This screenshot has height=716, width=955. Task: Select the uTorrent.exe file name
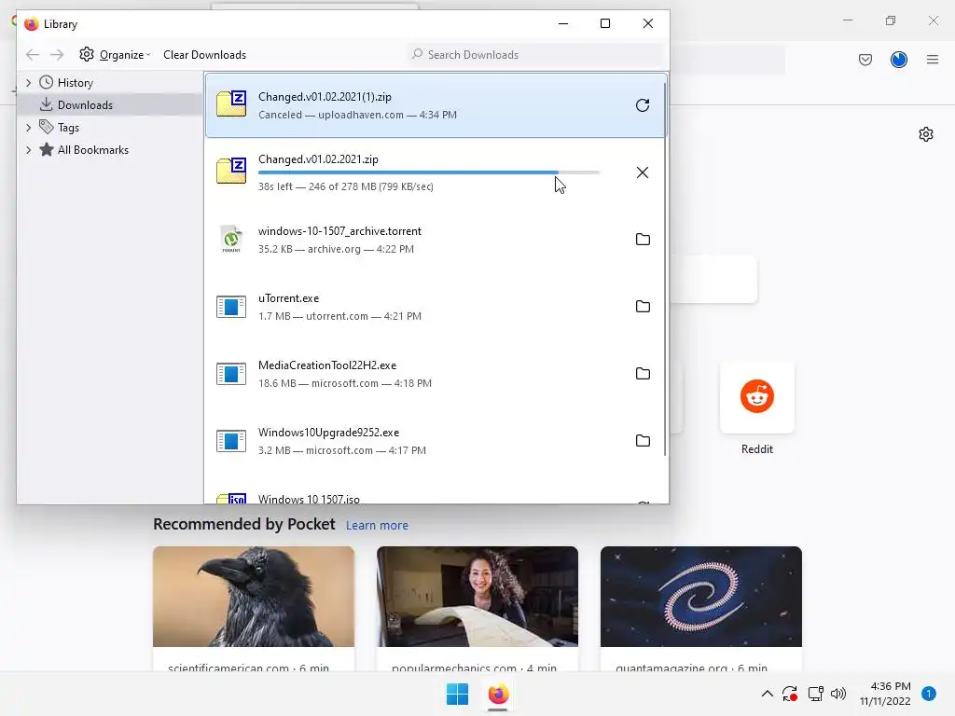[x=289, y=298]
